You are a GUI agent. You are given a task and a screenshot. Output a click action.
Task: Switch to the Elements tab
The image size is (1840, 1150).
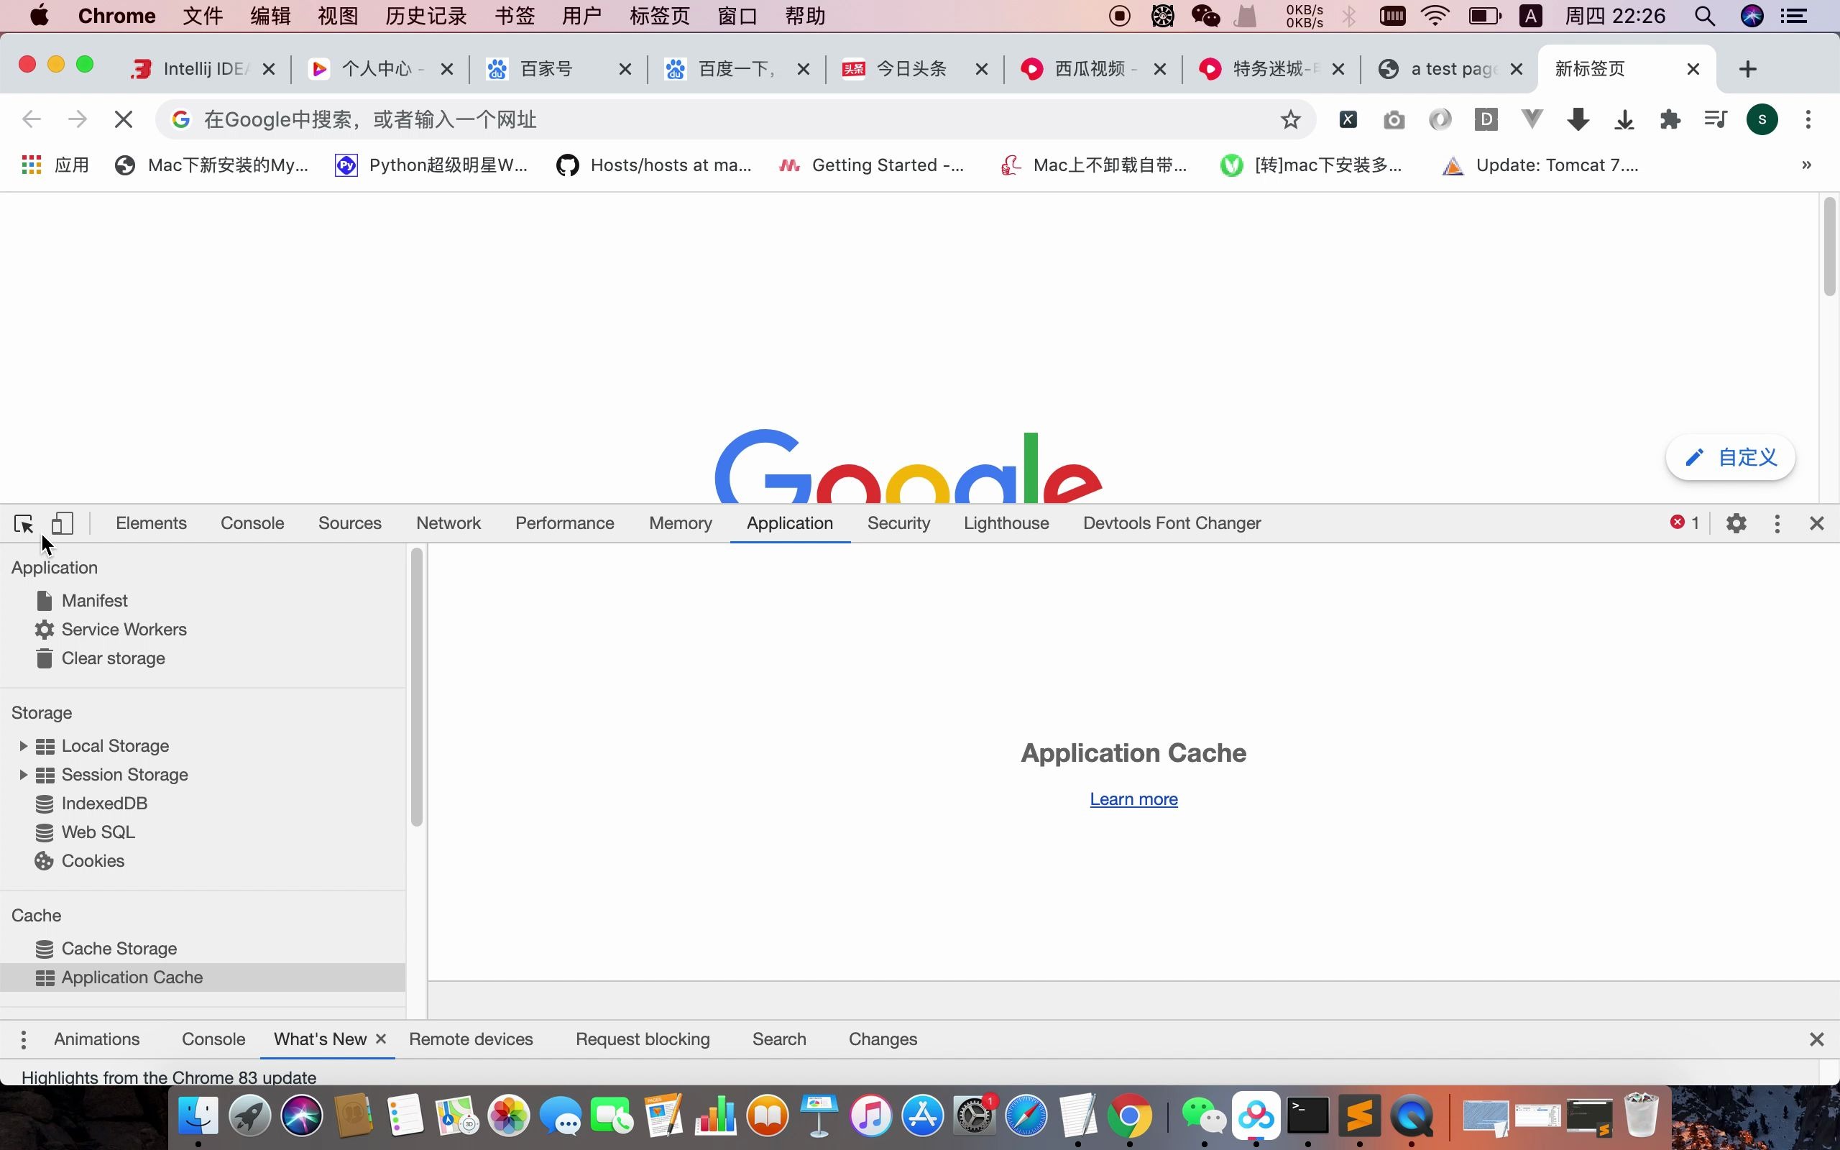tap(151, 523)
